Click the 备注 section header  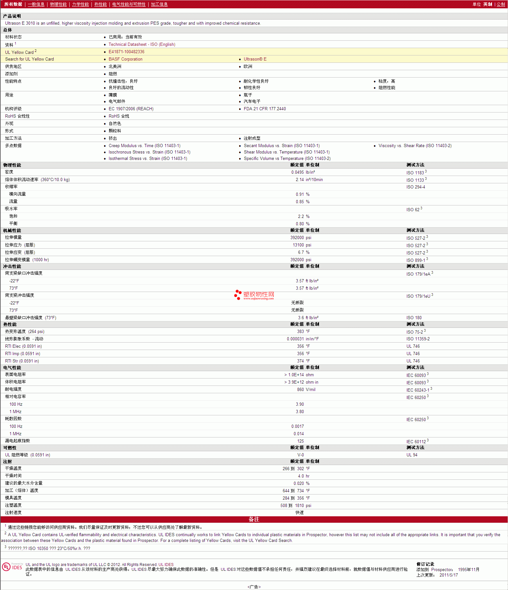(x=254, y=519)
